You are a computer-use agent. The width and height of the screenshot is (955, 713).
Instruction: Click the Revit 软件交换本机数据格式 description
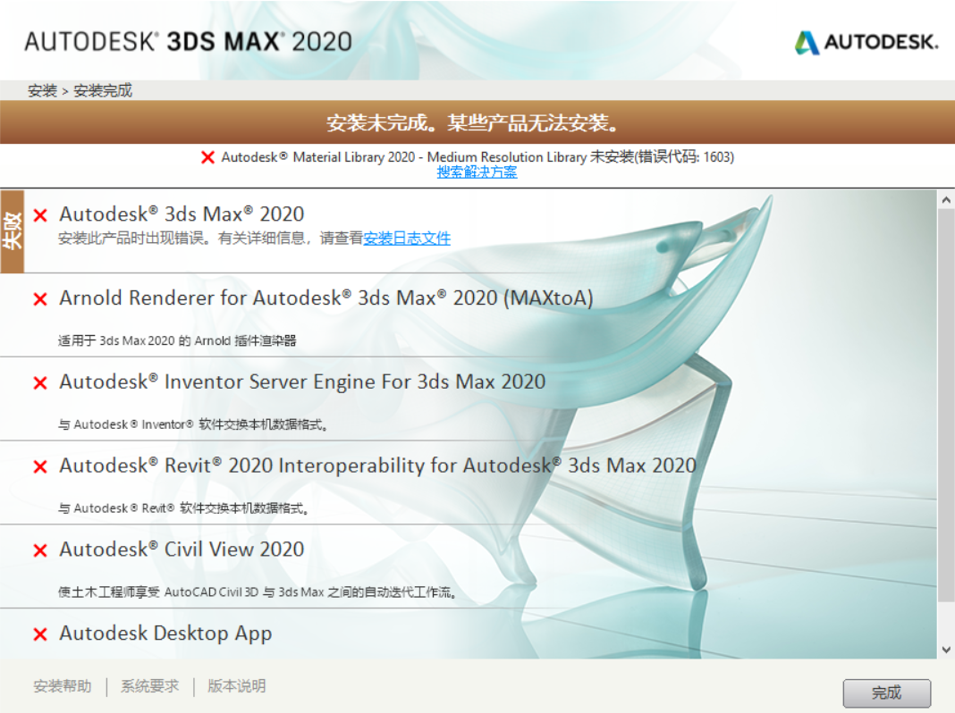point(183,508)
